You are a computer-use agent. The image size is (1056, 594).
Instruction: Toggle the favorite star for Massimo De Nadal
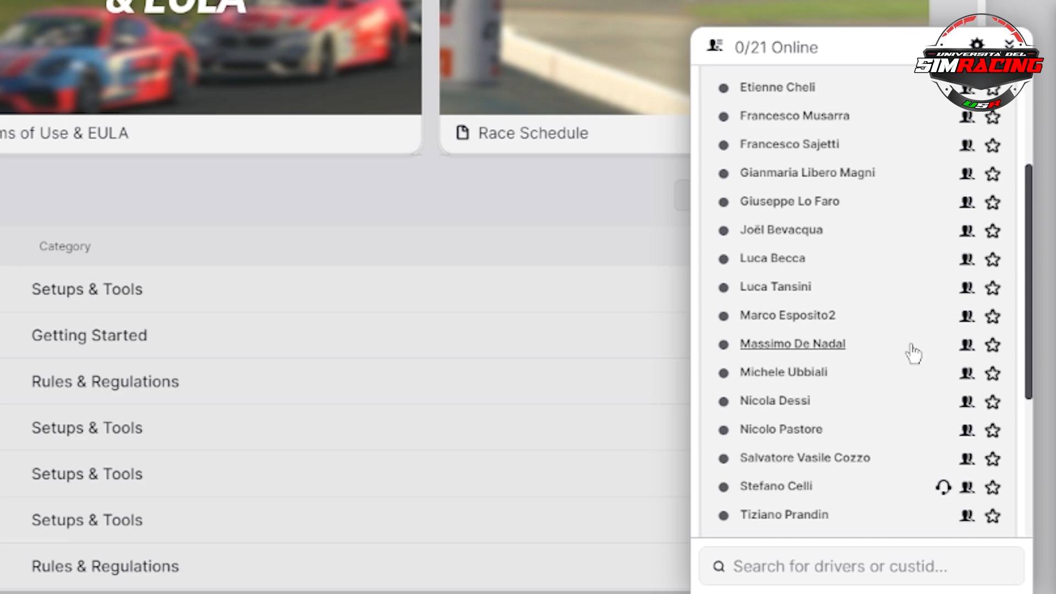click(992, 345)
